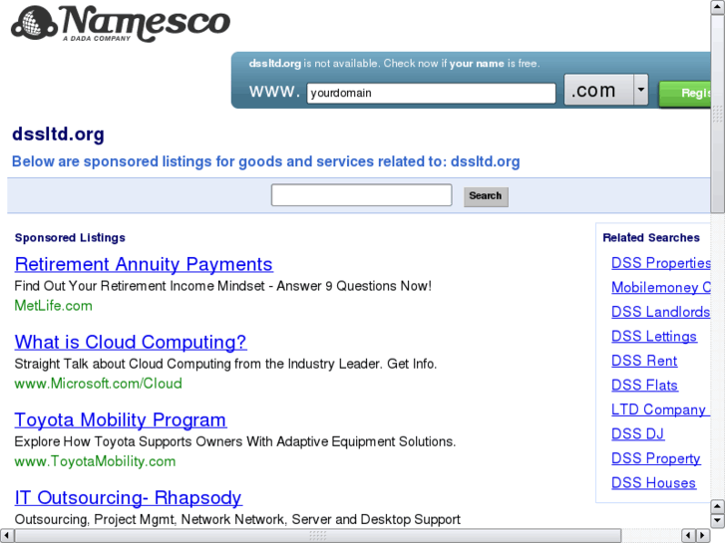This screenshot has width=725, height=543.
Task: Click 'Below are sponsored listings' heading text
Action: [266, 161]
